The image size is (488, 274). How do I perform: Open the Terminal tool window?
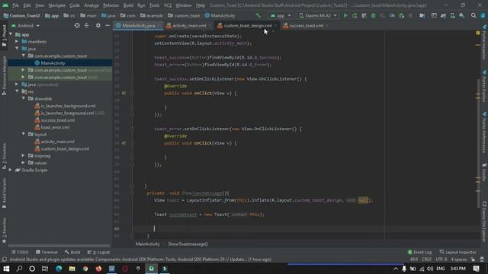47,252
